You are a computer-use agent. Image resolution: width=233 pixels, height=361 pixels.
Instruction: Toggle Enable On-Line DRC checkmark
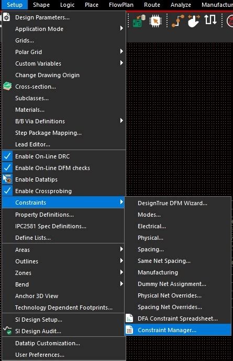pos(7,156)
